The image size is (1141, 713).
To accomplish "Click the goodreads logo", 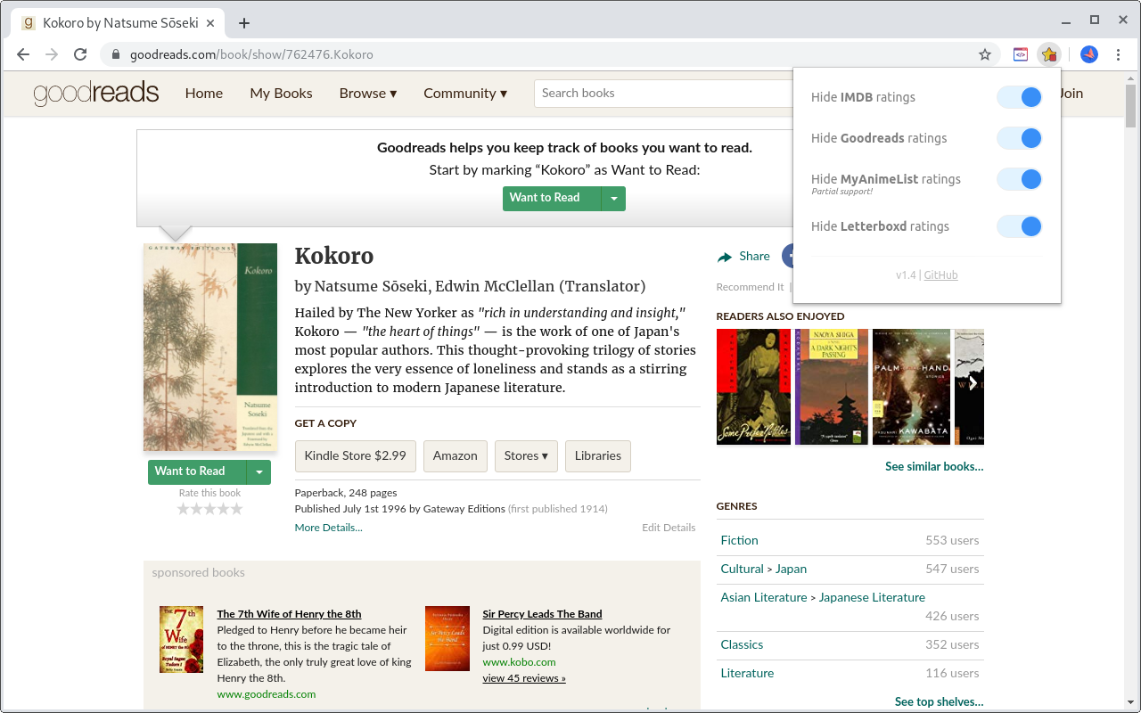I will (x=96, y=93).
